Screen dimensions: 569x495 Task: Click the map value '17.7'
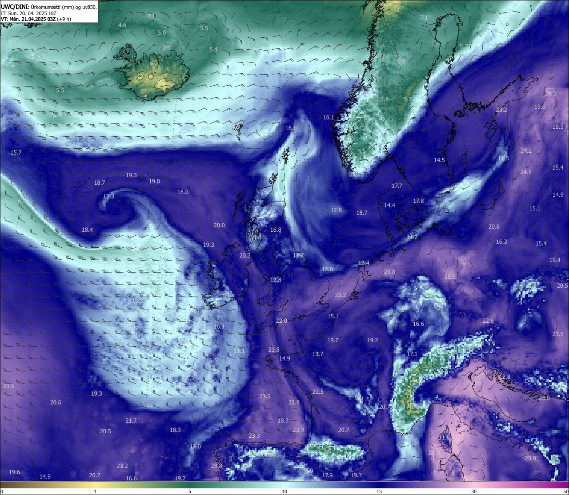click(x=397, y=186)
